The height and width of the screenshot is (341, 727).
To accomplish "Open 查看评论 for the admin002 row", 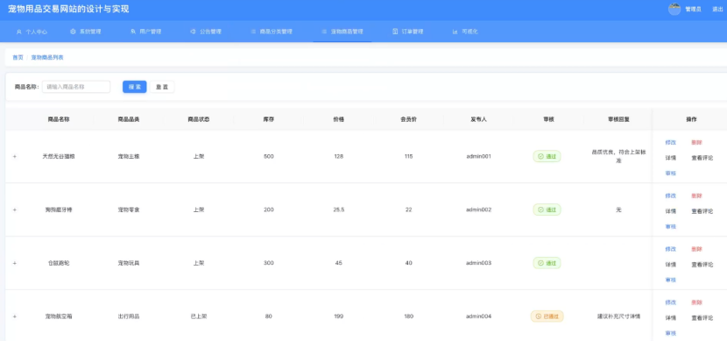I will click(x=702, y=211).
